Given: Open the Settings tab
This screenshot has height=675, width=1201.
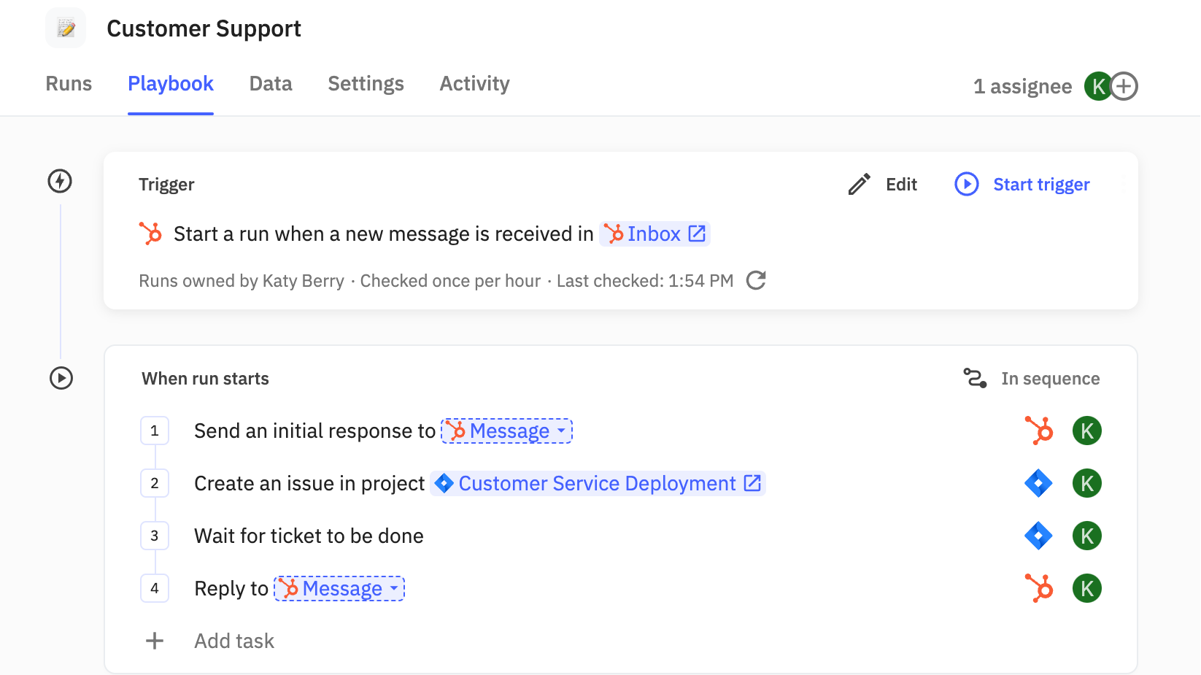Looking at the screenshot, I should [366, 84].
